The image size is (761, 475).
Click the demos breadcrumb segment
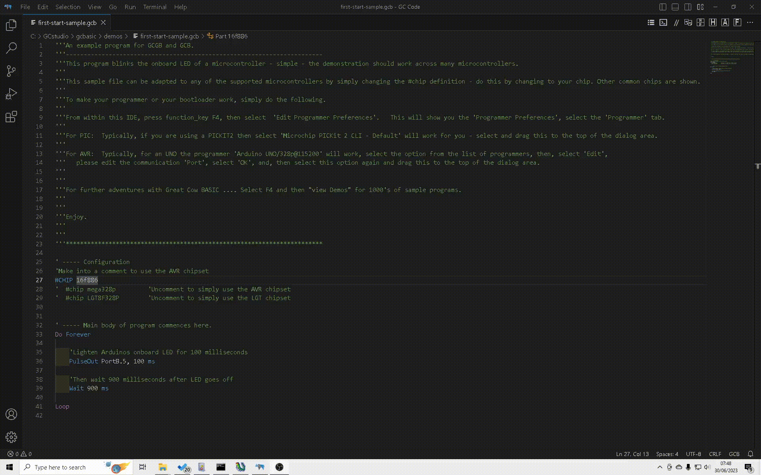(113, 36)
